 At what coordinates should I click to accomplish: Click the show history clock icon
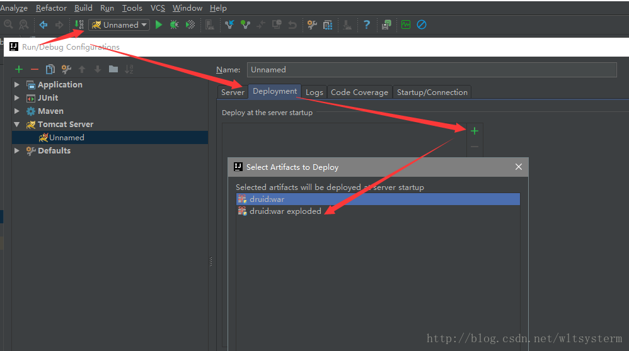(277, 25)
